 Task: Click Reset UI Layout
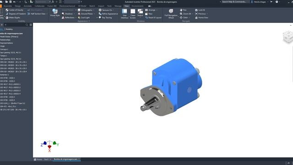pyautogui.click(x=153, y=17)
